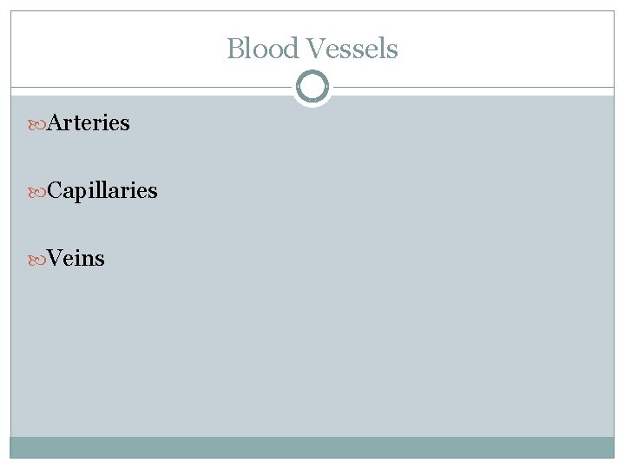625x469 pixels.
Task: Select the "Arteries" bullet text
Action: (89, 123)
